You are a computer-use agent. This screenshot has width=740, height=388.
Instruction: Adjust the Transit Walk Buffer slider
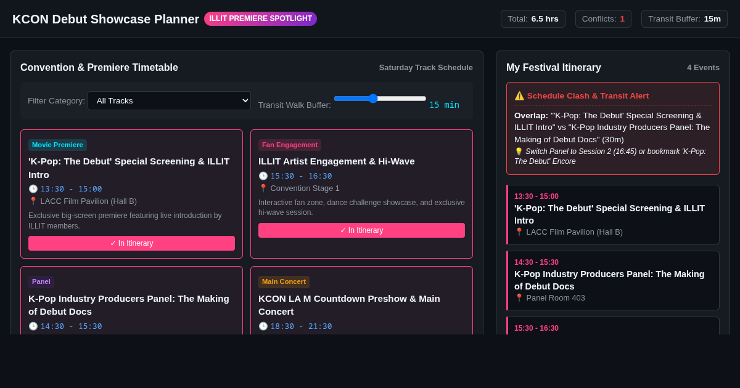pos(380,99)
